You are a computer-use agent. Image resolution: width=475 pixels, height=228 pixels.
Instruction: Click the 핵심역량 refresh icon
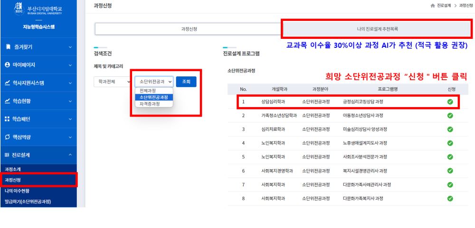click(x=8, y=137)
